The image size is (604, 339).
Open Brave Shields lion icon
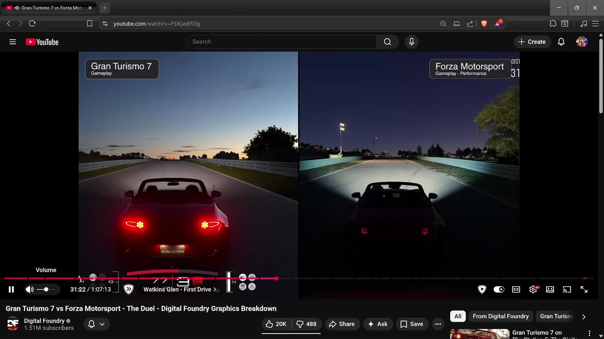[484, 24]
